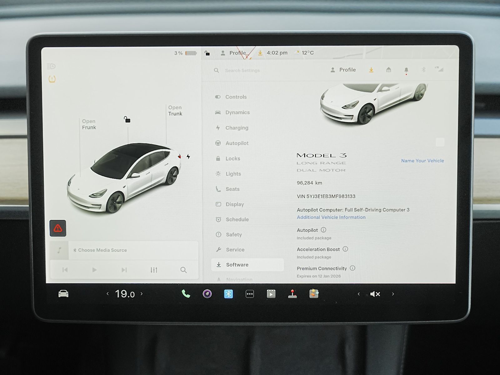Unmute the volume speaker icon
Image resolution: width=500 pixels, height=375 pixels.
pos(375,294)
